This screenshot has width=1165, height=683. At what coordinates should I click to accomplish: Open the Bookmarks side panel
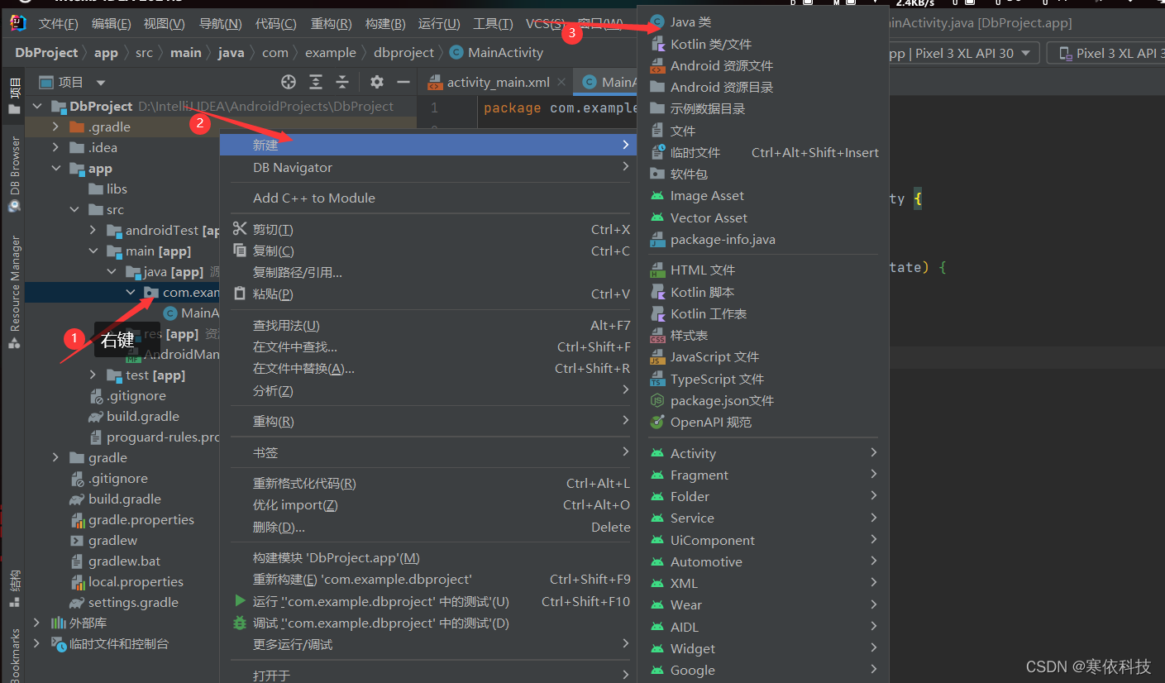14,655
